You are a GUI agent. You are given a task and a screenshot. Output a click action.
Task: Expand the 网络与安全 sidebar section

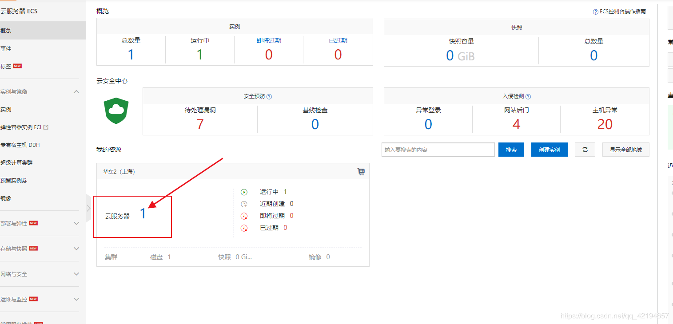pos(76,274)
